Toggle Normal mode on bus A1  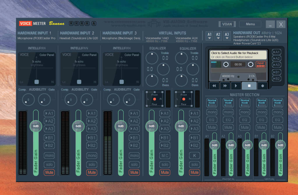[x=212, y=103]
